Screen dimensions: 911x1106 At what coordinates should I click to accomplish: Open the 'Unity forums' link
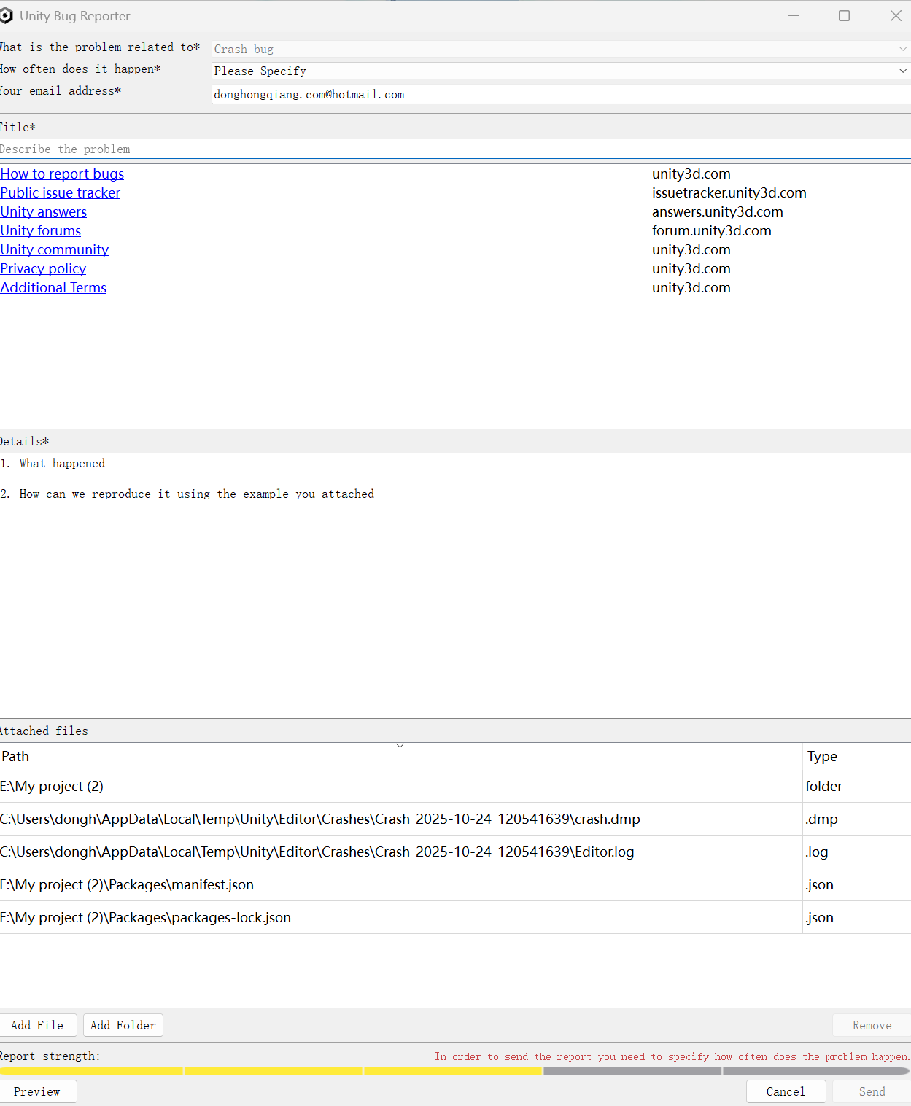[x=40, y=230]
